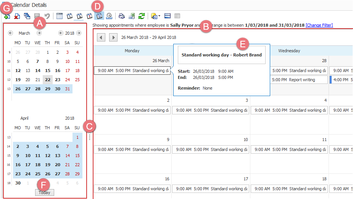
Task: Click day number 17 in main calendar
Action: [x=246, y=179]
